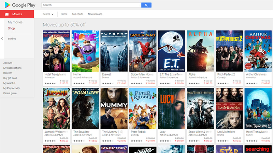Collapse the sidebar with the left chevron
This screenshot has width=273, height=153.
[2, 38]
